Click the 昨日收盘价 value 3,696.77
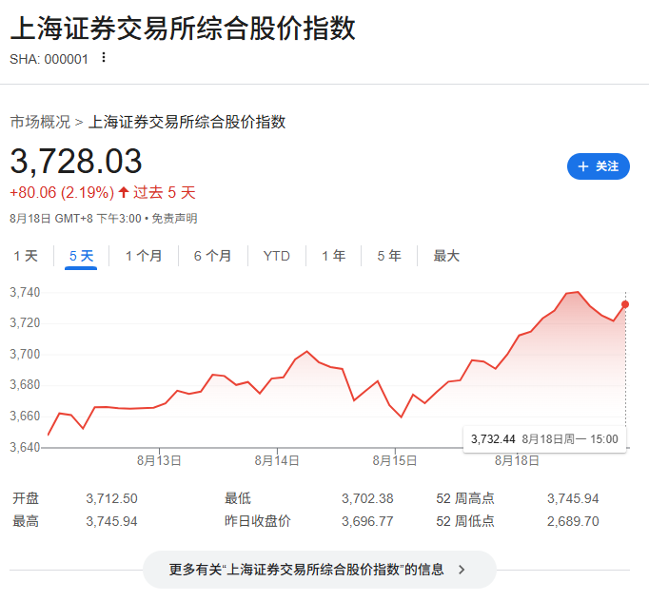This screenshot has width=649, height=601. point(367,521)
